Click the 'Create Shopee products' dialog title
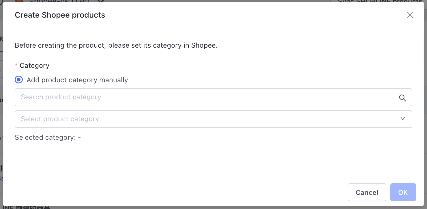The image size is (427, 209). pyautogui.click(x=60, y=15)
